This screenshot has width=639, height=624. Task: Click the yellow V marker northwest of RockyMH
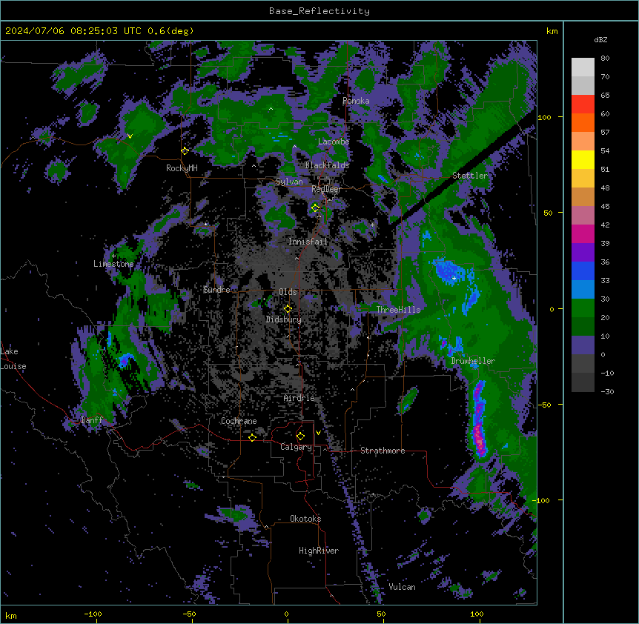click(130, 136)
